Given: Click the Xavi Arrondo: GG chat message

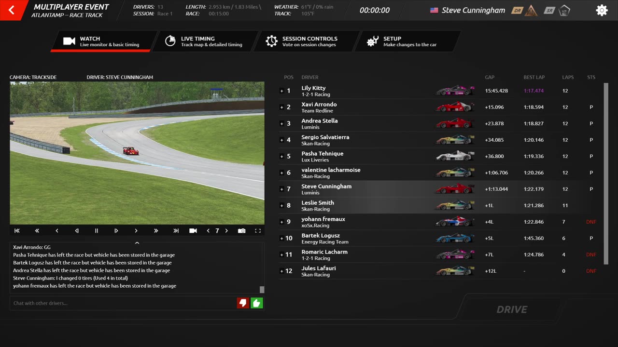Looking at the screenshot, I should click(32, 247).
